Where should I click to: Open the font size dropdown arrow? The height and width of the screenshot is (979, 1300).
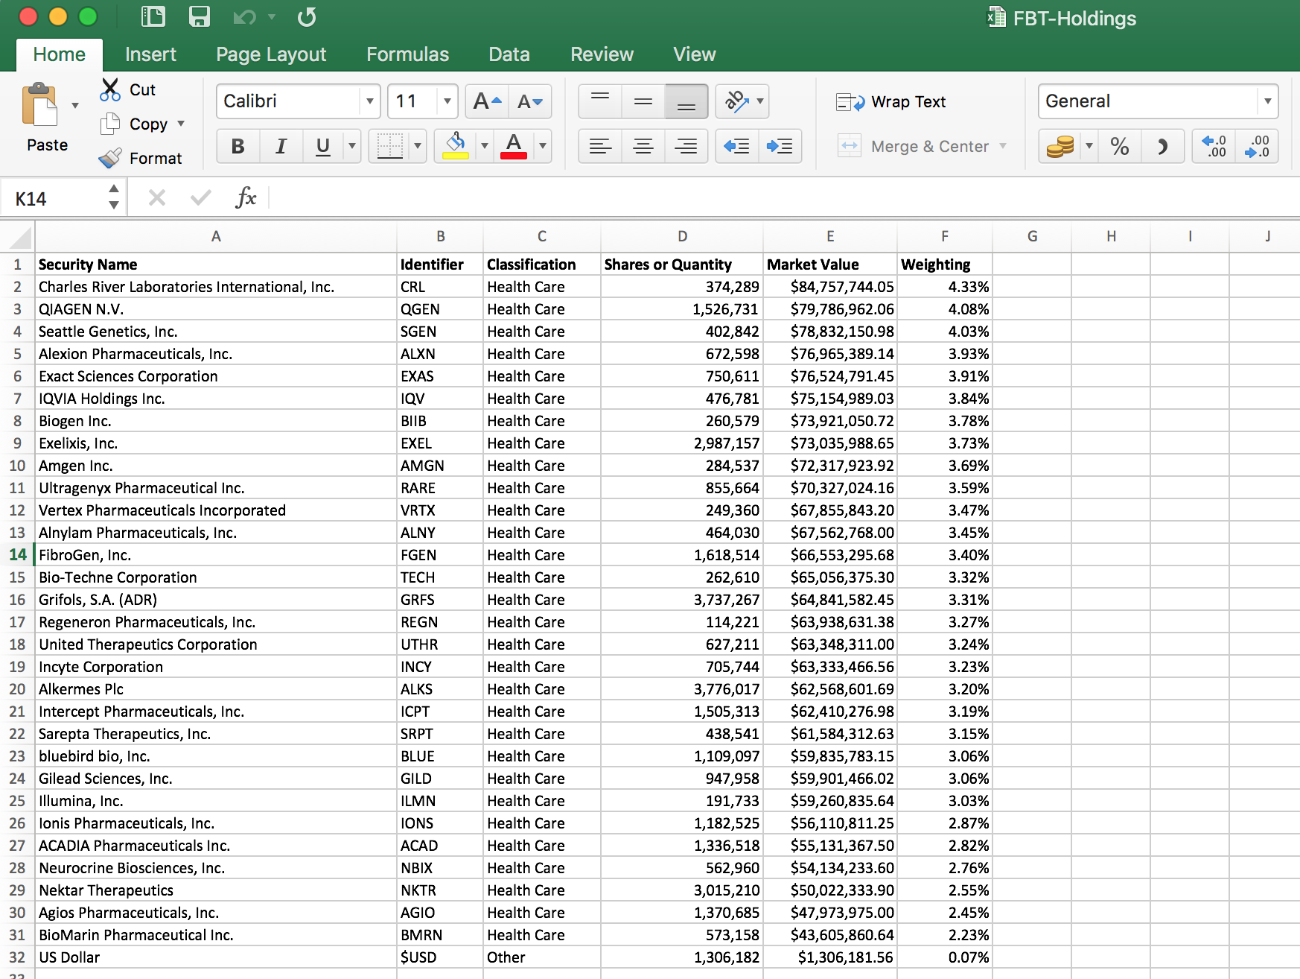coord(447,101)
